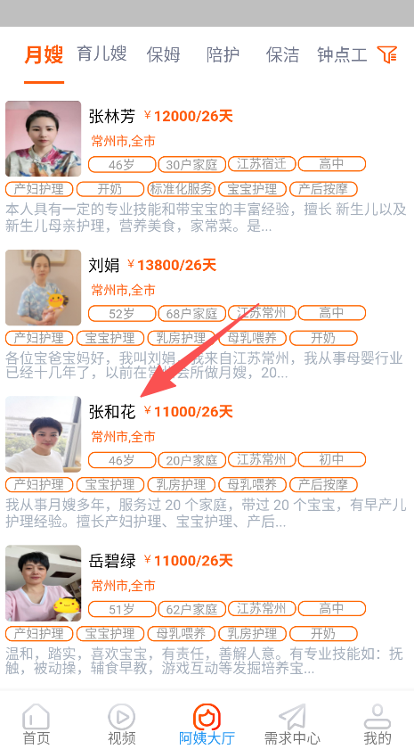Open 刘娟's profile photo

[44, 287]
